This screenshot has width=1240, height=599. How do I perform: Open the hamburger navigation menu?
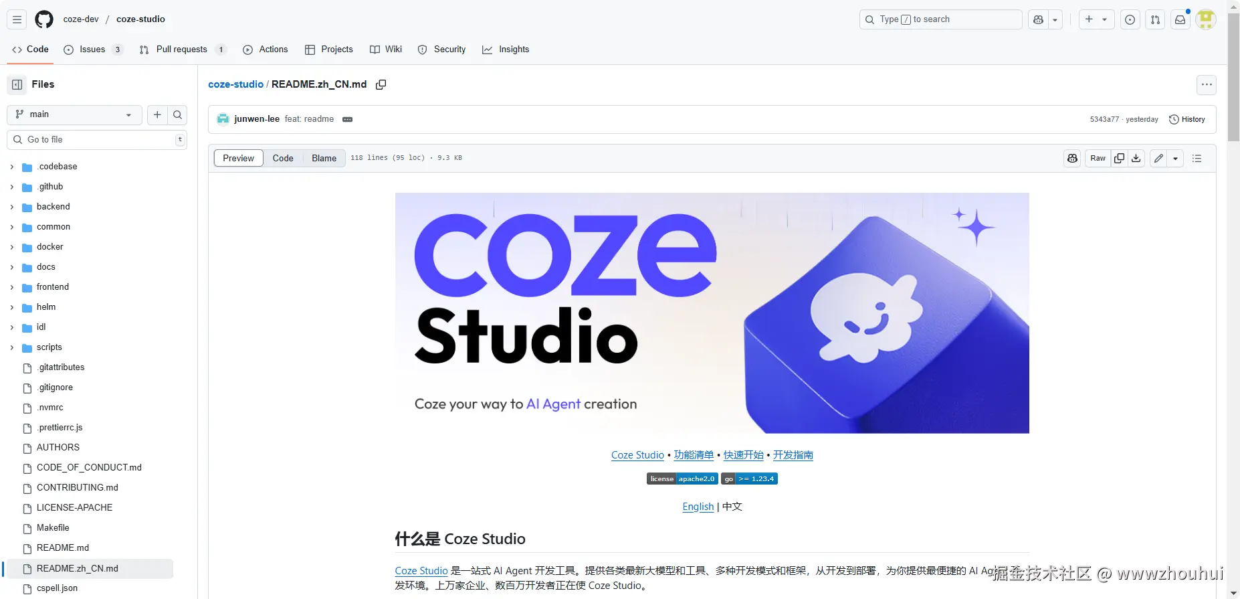(17, 19)
